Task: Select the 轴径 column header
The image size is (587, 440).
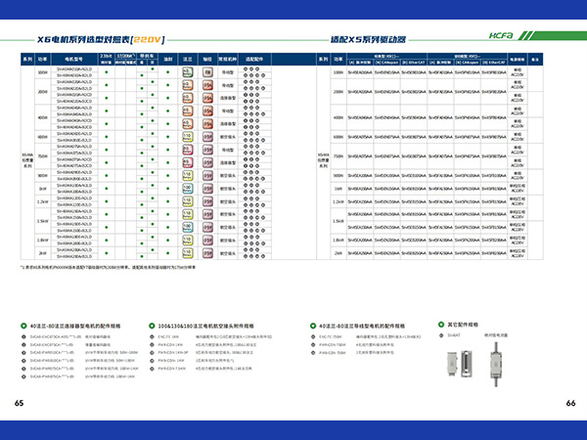Action: tap(207, 61)
